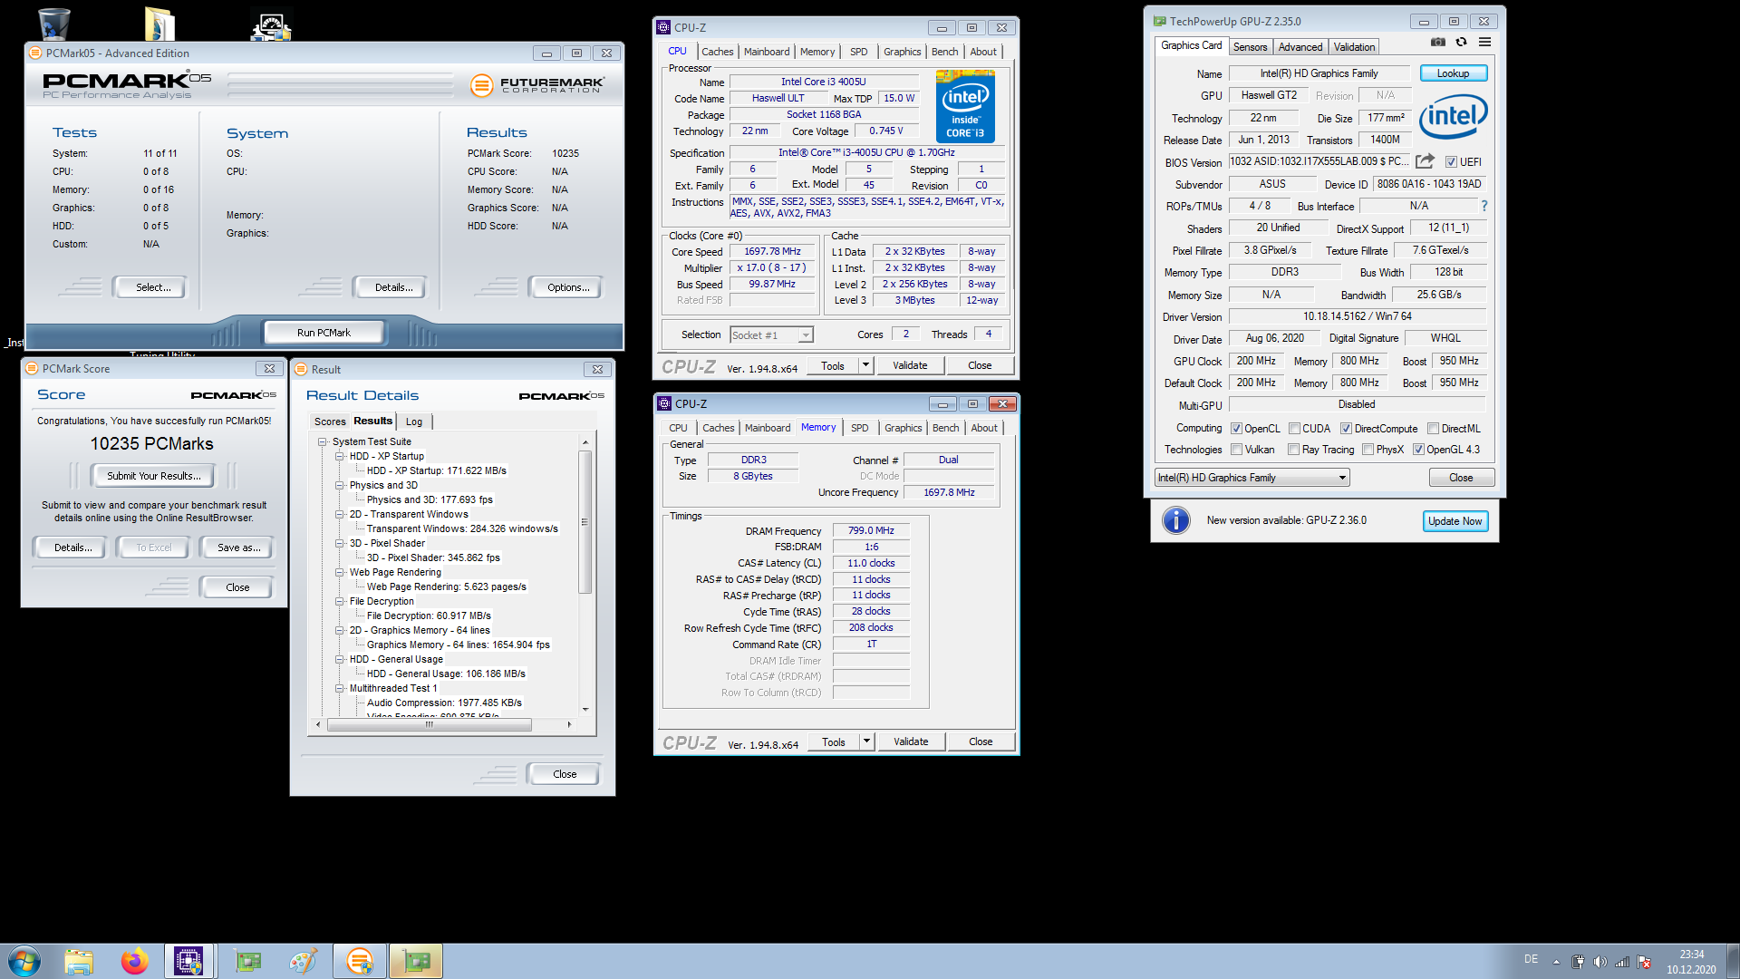Open the Validation tab in GPU-Z
The height and width of the screenshot is (979, 1740).
point(1354,47)
